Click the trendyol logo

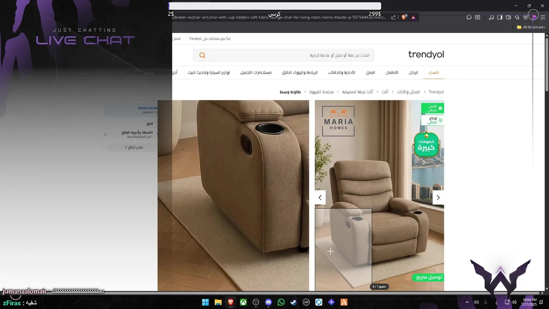(x=426, y=55)
